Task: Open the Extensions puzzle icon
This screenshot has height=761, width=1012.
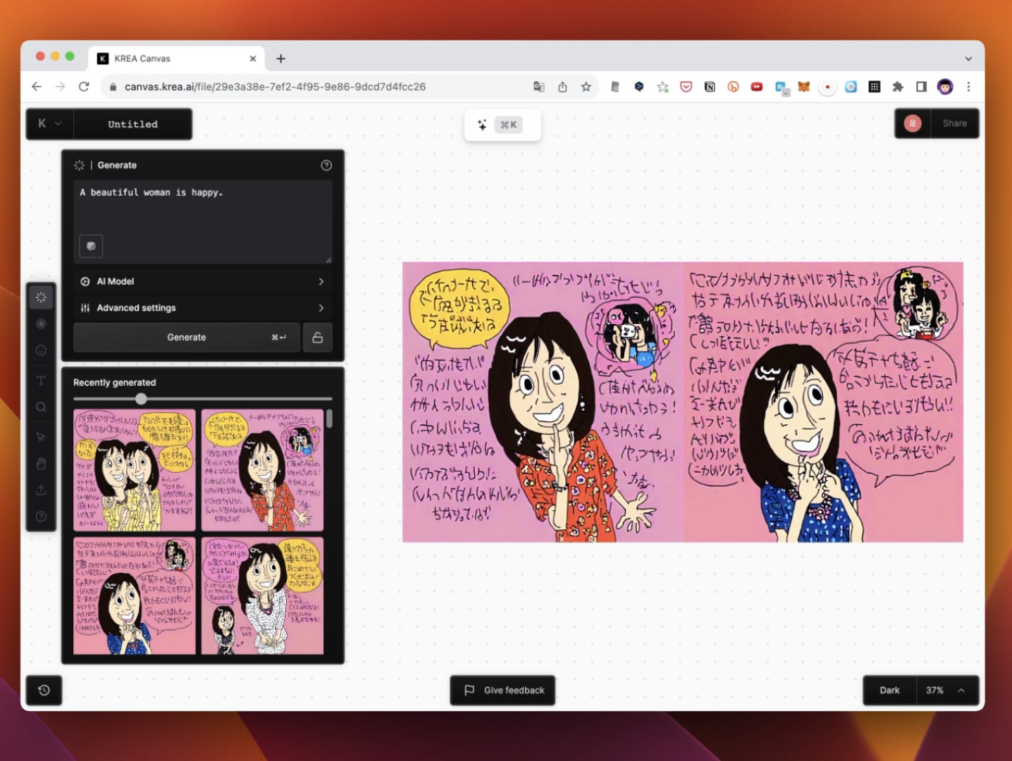Action: coord(898,87)
